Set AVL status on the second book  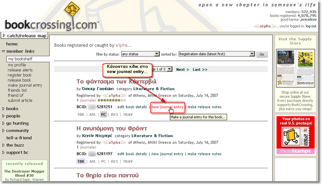(x=93, y=162)
